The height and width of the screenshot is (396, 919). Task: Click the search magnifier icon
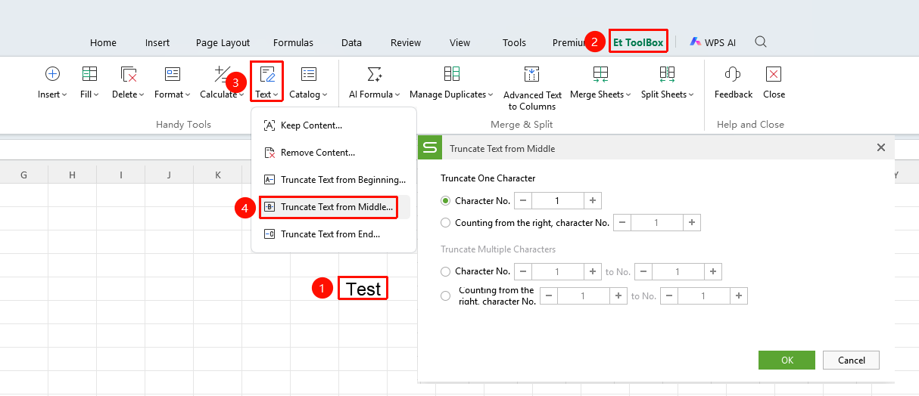coord(761,42)
